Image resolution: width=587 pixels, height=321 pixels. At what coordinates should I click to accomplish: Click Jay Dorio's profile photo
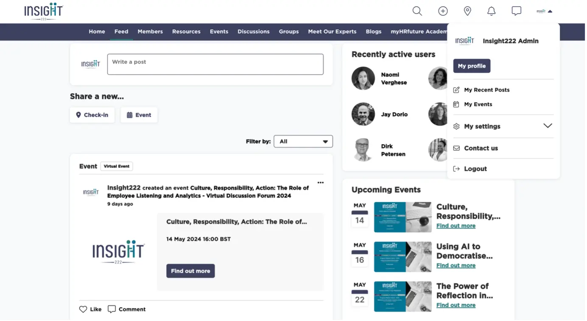tap(363, 114)
